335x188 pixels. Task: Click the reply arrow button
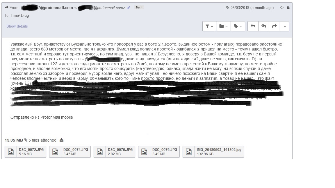[253, 26]
